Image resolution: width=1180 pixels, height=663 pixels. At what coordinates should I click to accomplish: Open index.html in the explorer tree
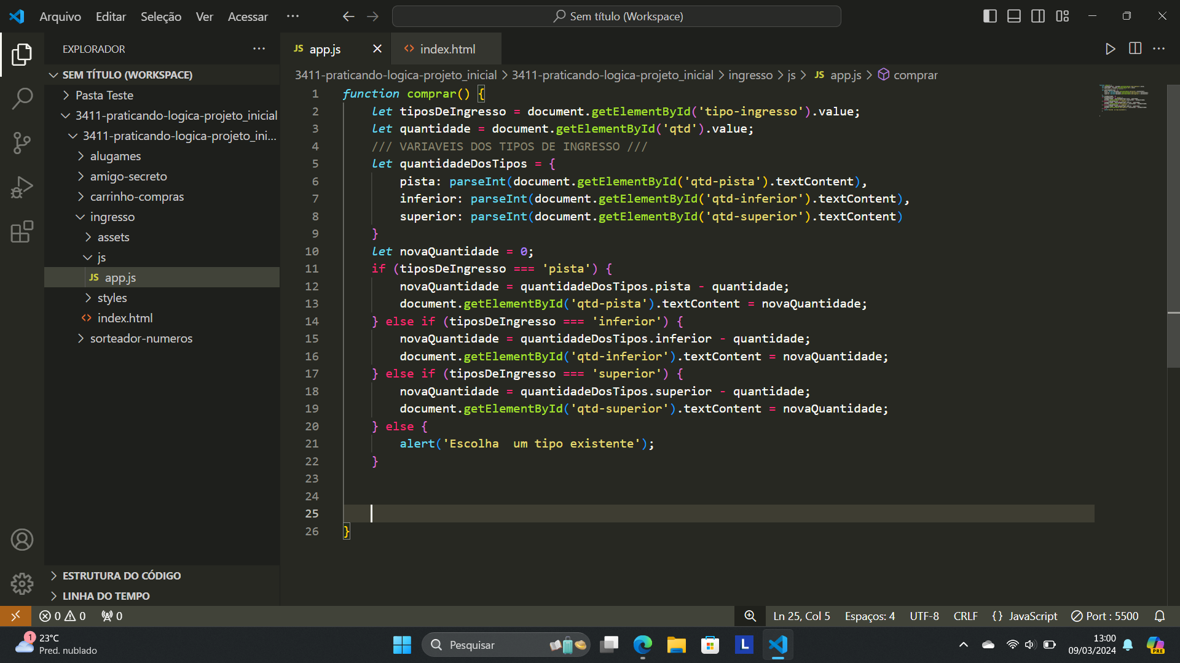(x=162, y=318)
